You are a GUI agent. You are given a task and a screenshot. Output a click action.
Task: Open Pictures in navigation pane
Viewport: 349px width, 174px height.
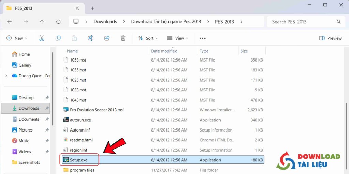point(25,130)
